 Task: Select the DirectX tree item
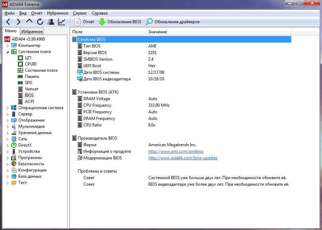[x=25, y=145]
